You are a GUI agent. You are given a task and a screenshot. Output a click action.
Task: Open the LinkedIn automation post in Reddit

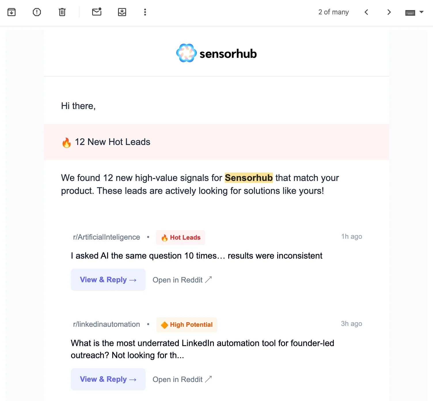click(x=182, y=379)
